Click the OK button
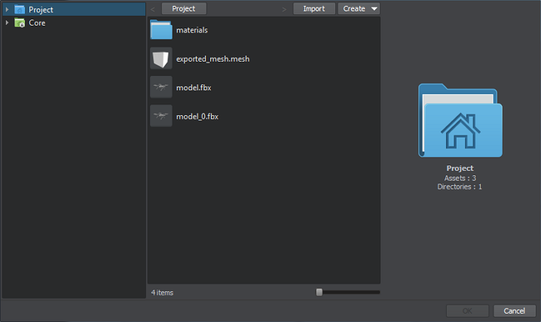541x322 pixels. coord(467,311)
